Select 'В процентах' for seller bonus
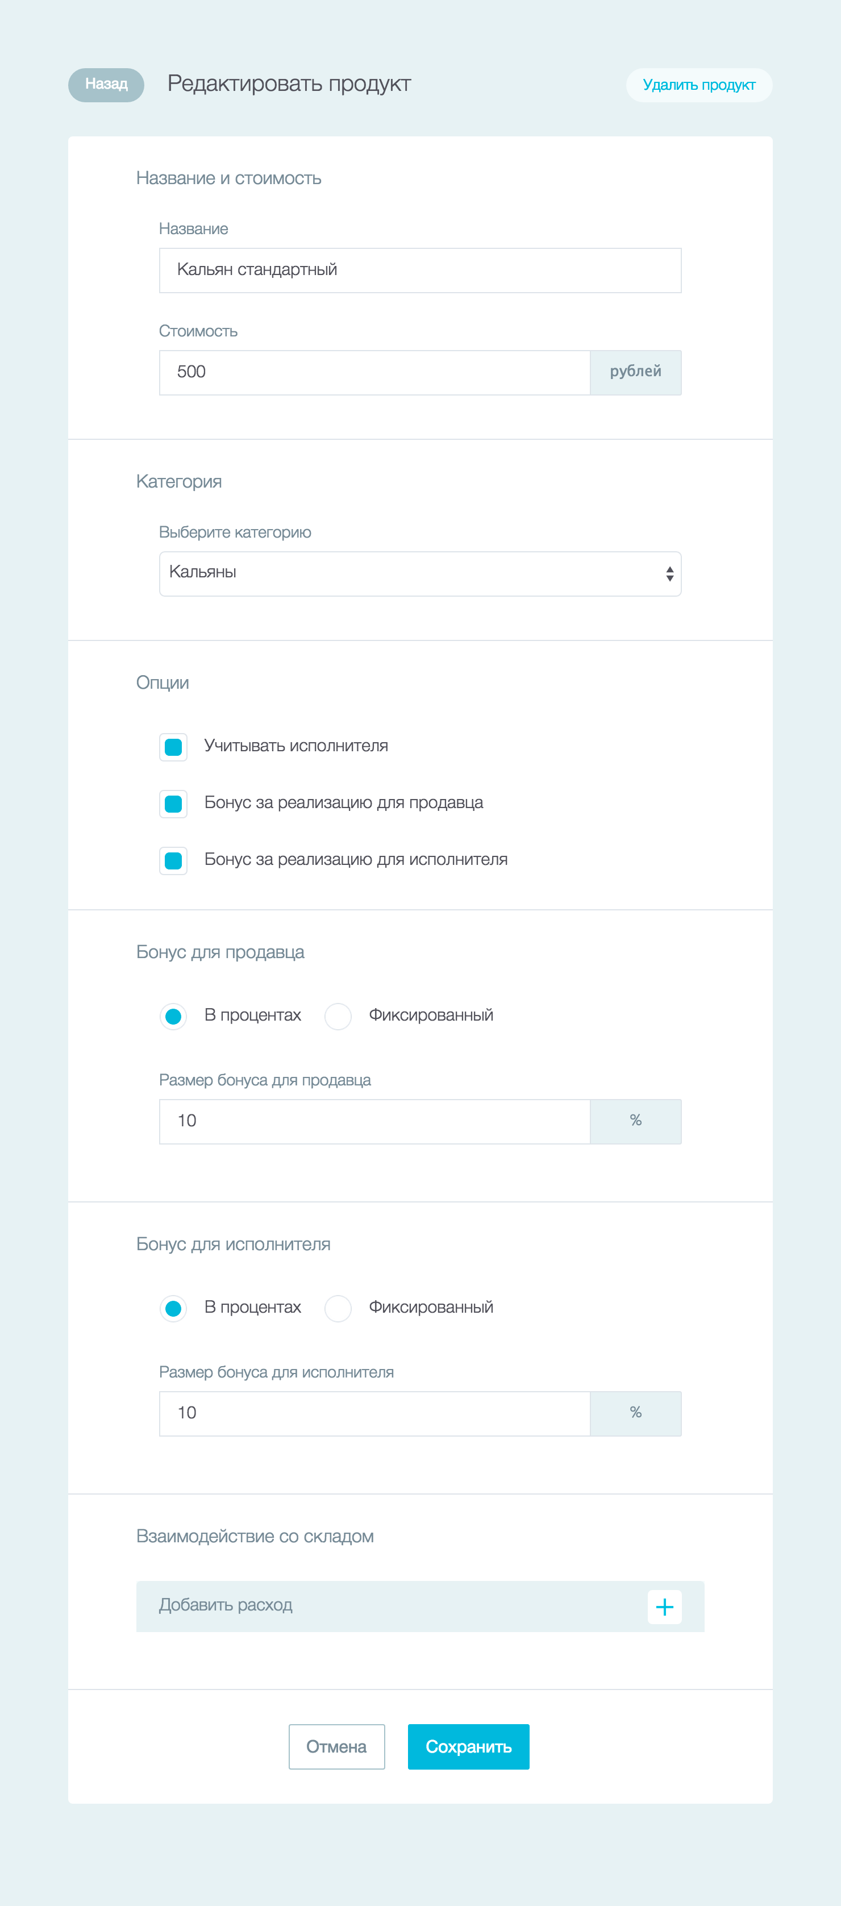The width and height of the screenshot is (841, 1906). 173,1016
